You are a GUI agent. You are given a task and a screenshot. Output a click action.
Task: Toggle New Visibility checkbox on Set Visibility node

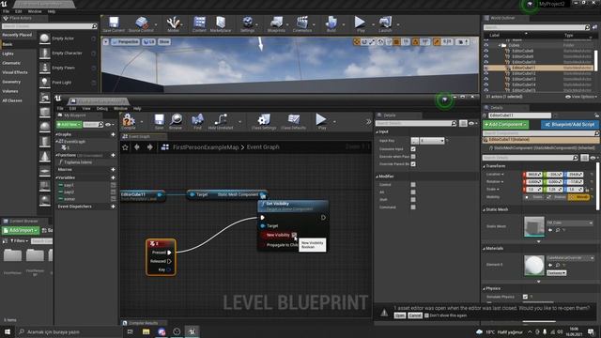point(294,235)
